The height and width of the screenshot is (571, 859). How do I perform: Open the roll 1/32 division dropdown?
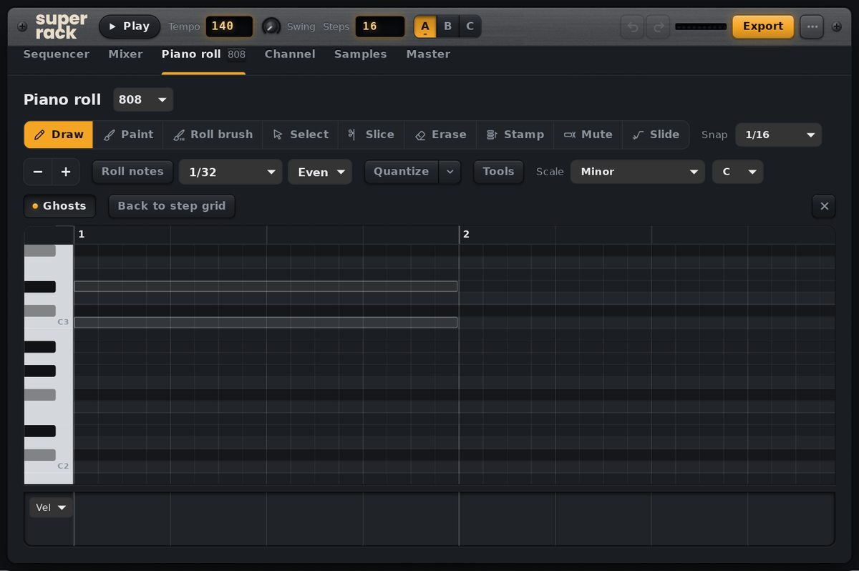click(230, 172)
